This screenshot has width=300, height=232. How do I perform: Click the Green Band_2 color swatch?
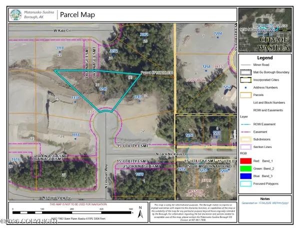click(x=246, y=168)
